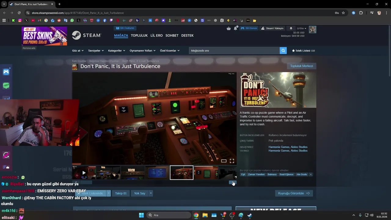Viewport: 391px width, 220px height.
Task: Select the Aile Dostu tag
Action: point(302,174)
